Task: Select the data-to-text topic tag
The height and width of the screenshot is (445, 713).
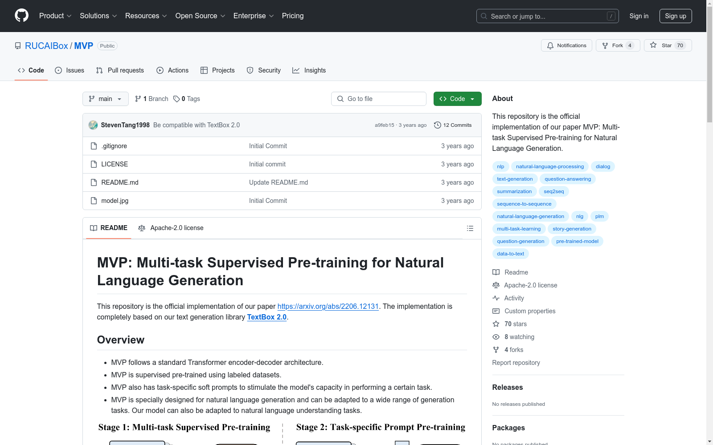Action: (x=511, y=254)
